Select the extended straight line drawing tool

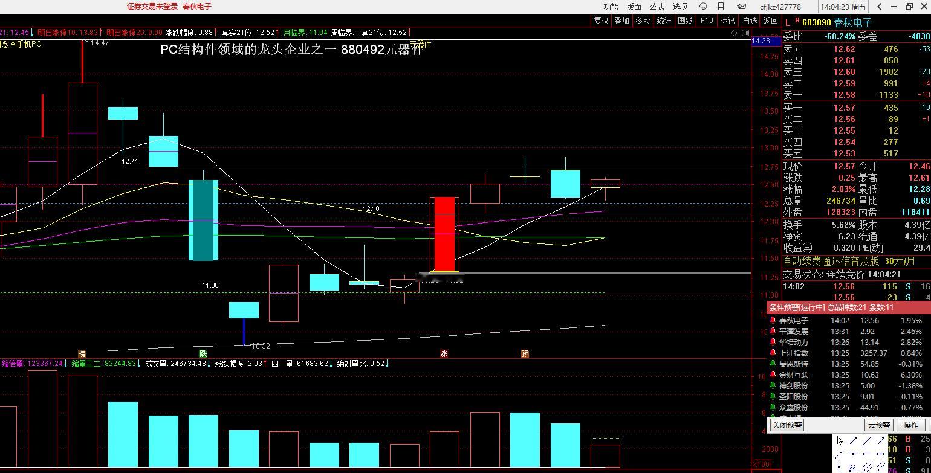tap(867, 441)
